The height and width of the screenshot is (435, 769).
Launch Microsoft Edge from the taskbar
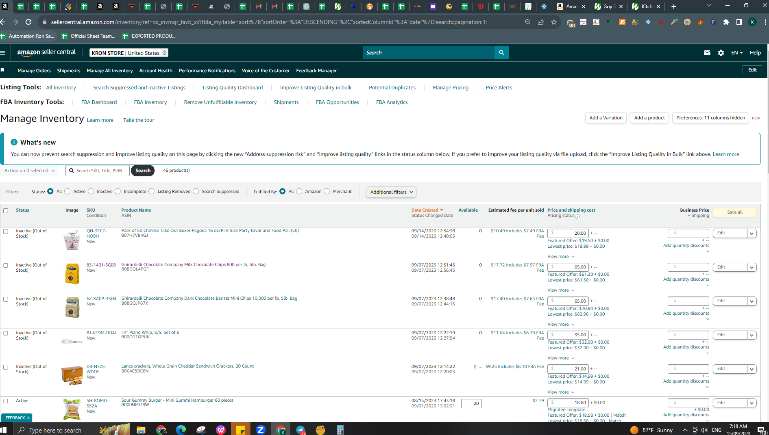click(181, 430)
